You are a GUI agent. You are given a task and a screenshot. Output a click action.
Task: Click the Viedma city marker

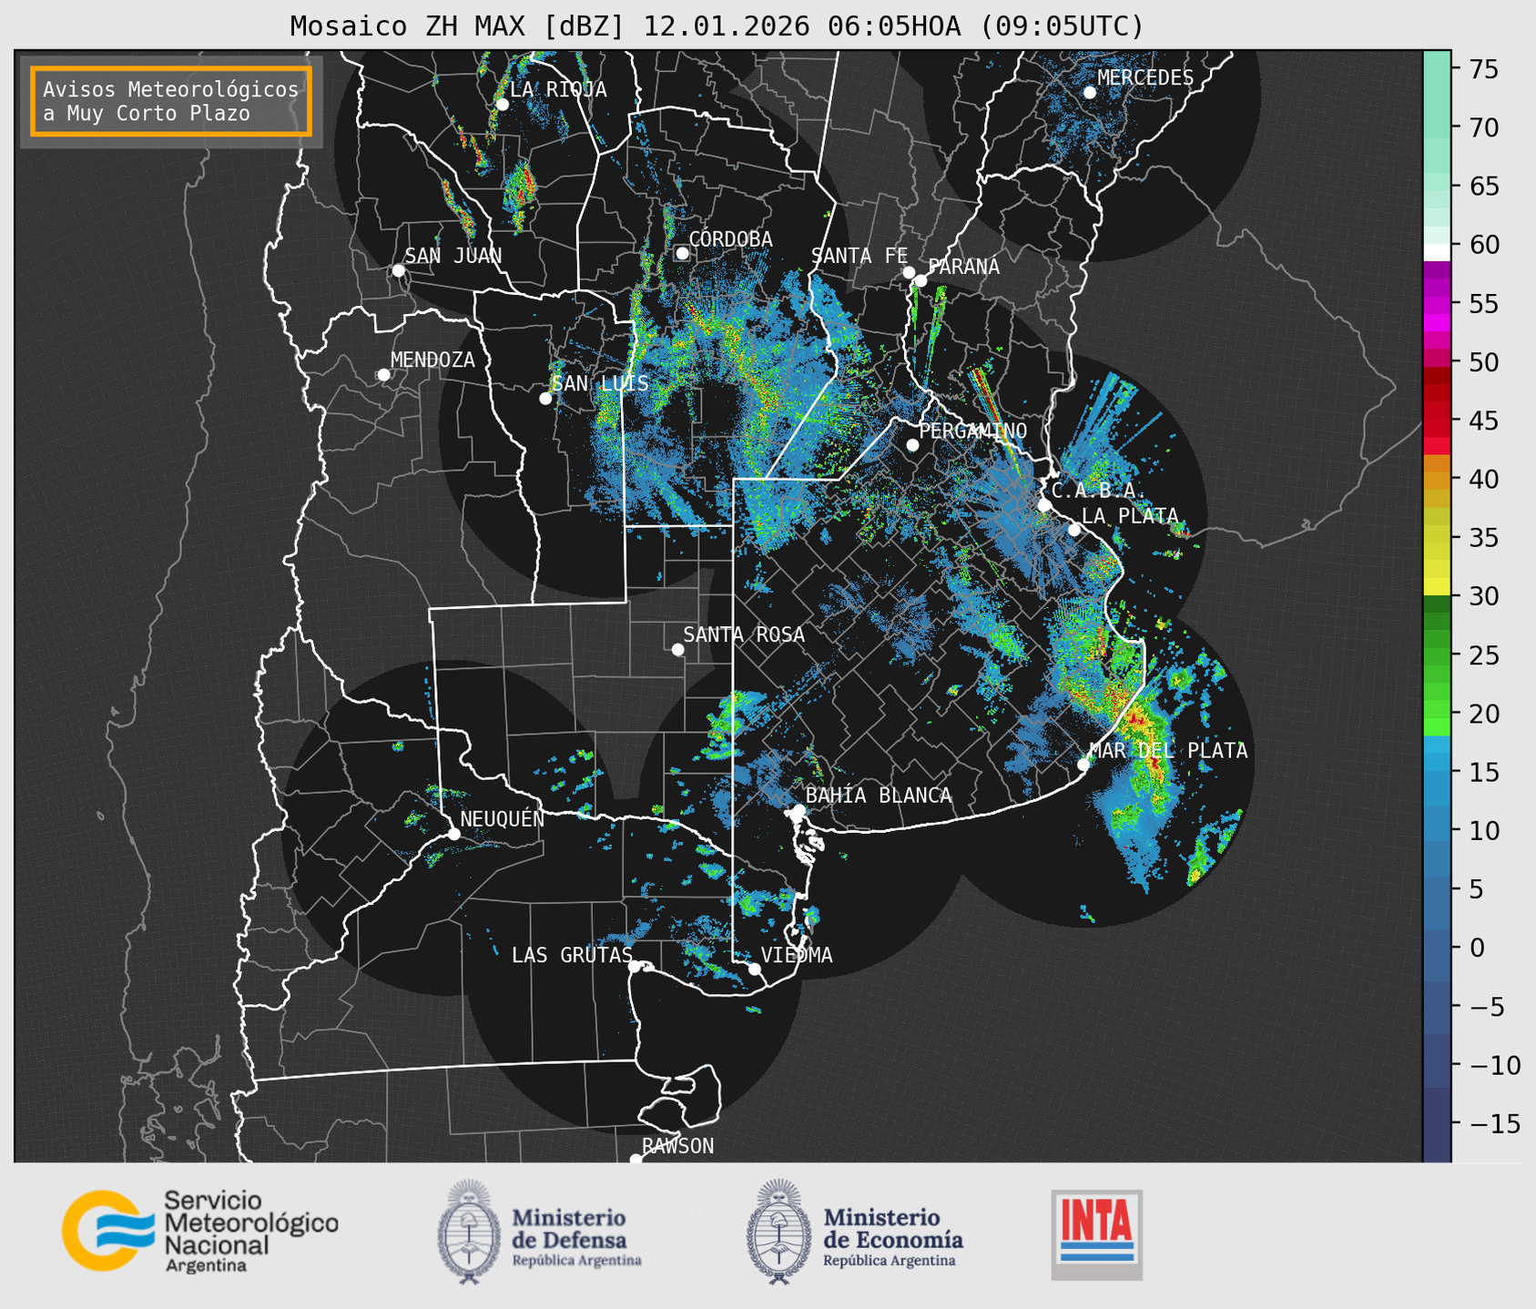[x=755, y=969]
